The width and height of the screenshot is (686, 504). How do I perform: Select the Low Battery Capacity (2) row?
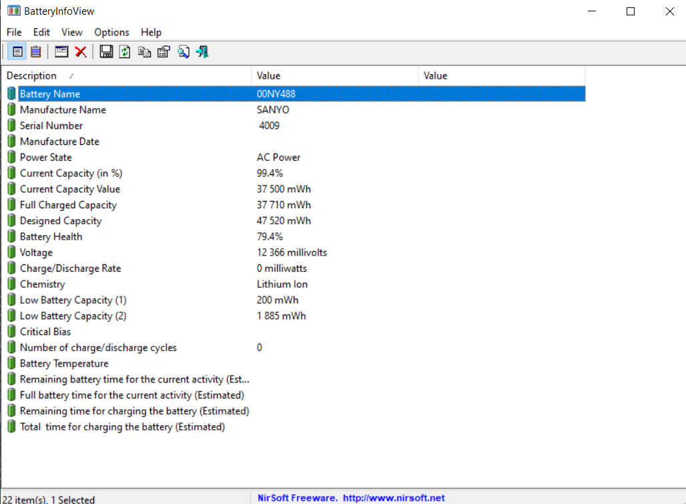pyautogui.click(x=294, y=316)
